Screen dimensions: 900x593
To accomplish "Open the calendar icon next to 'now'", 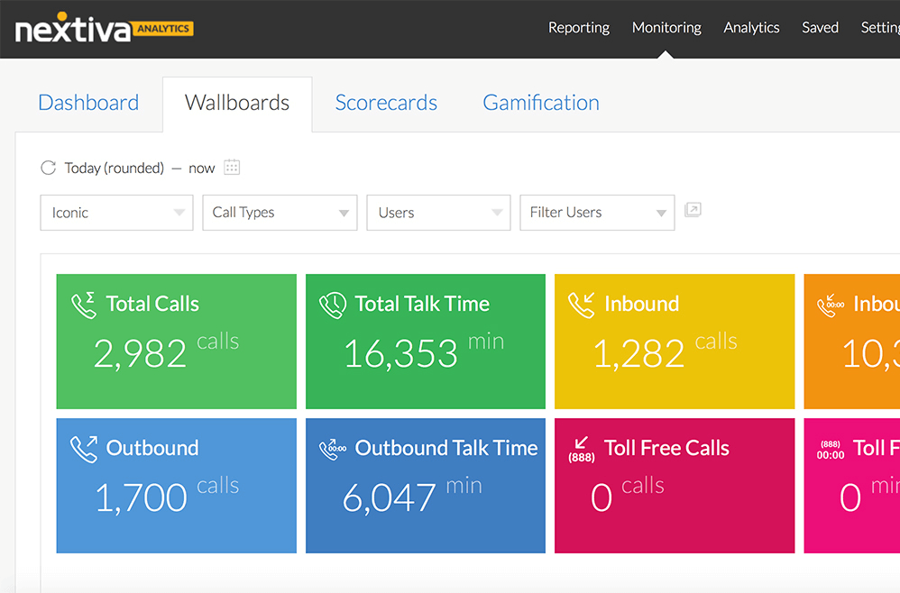I will [x=233, y=168].
